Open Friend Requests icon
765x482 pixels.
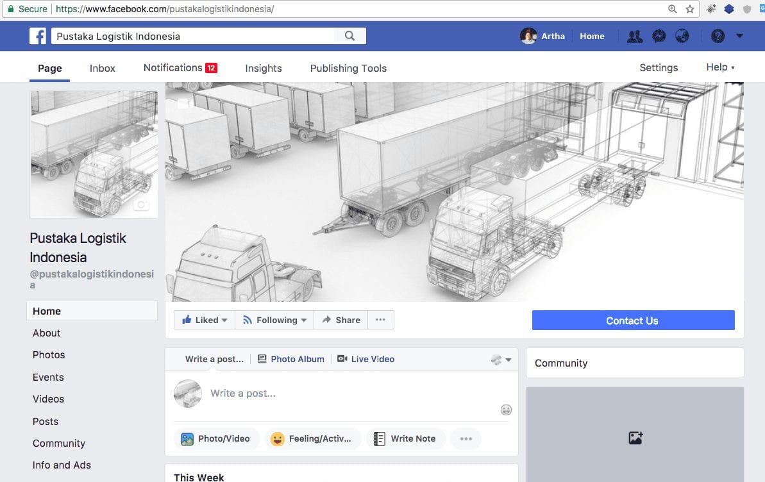point(634,37)
